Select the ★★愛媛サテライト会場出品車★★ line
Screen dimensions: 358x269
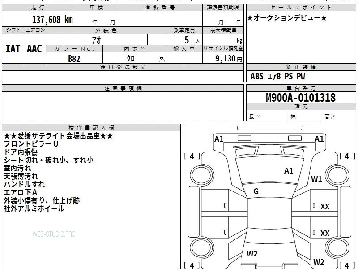[x=59, y=136]
